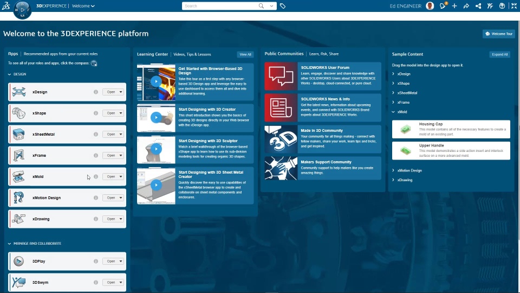520x293 pixels.
Task: Click the page vertical scrollbar
Action: (x=518, y=130)
